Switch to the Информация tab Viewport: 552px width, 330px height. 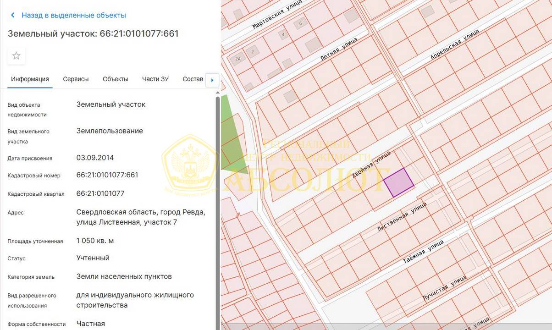point(30,79)
